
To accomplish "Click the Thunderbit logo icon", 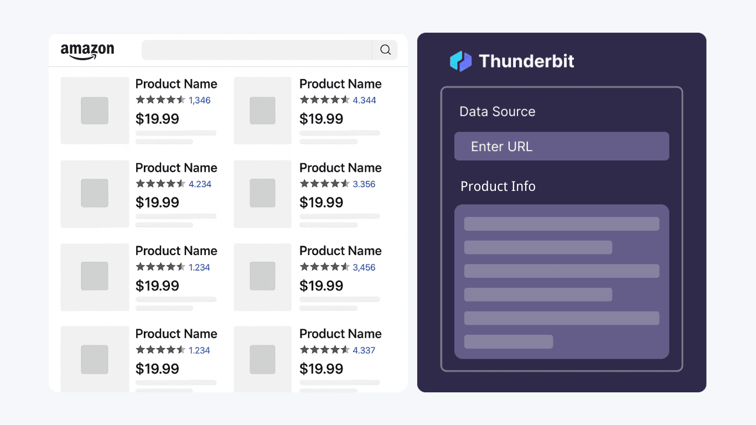I will click(460, 61).
